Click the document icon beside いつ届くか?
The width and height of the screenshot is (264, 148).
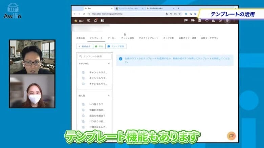coord(83,104)
